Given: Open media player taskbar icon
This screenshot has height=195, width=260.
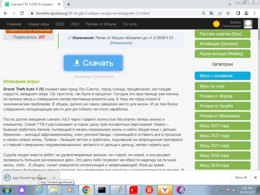Looking at the screenshot, I should pos(70,190).
